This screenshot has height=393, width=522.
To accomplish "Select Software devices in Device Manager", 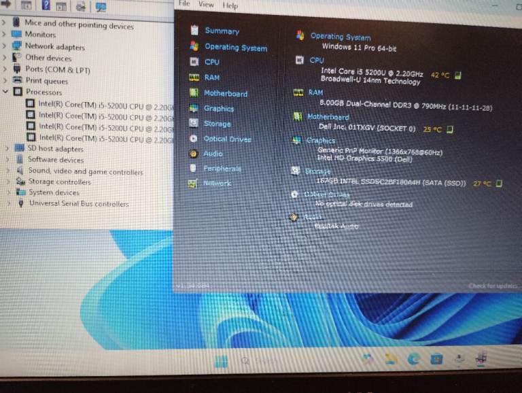I will click(x=56, y=160).
